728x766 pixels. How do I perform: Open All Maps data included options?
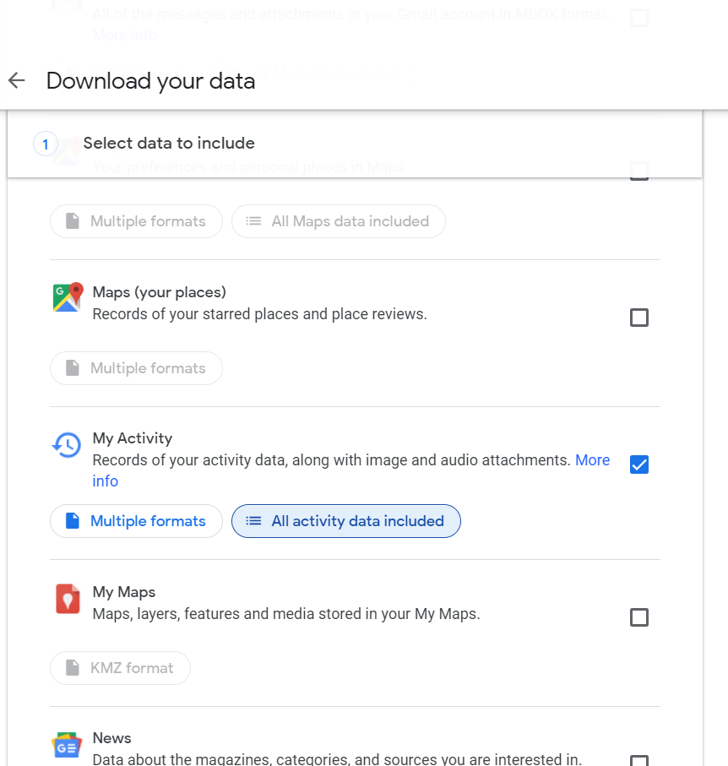click(339, 221)
